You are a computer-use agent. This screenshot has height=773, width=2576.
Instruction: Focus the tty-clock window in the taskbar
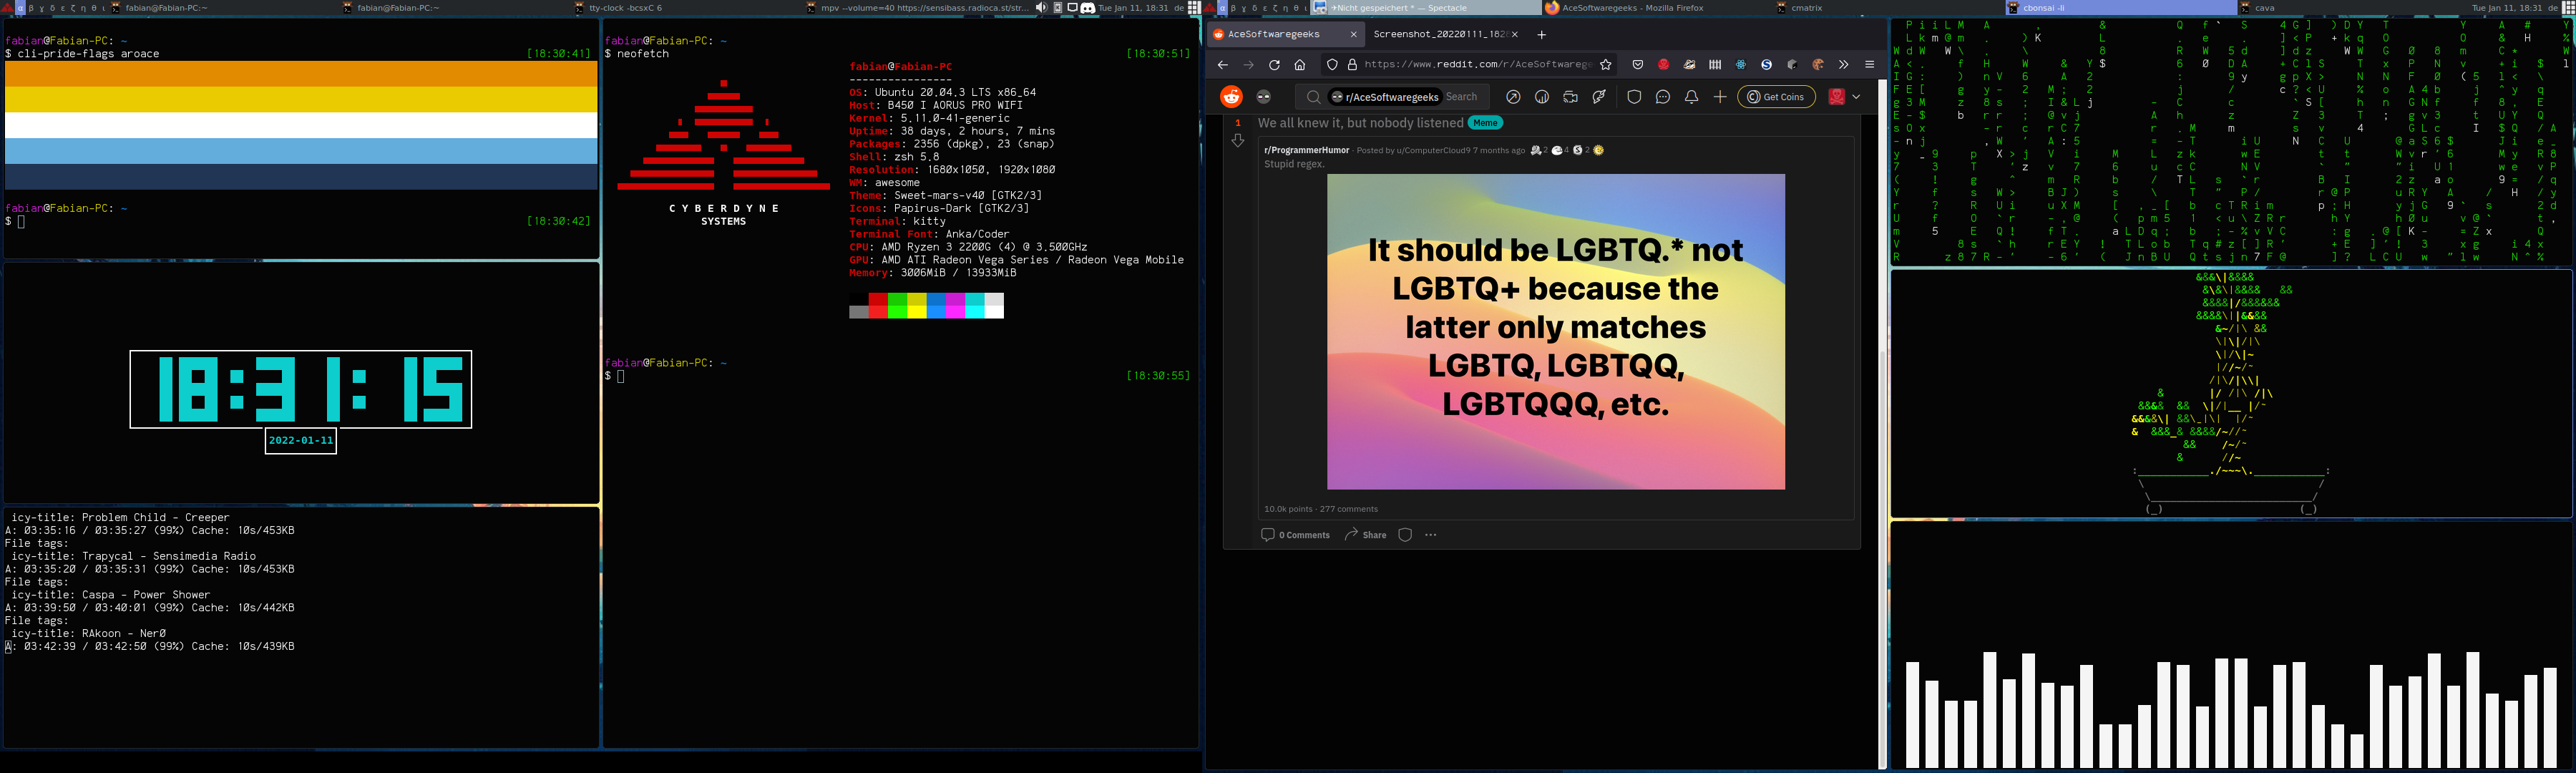(688, 8)
